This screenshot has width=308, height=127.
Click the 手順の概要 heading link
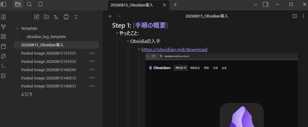point(150,25)
